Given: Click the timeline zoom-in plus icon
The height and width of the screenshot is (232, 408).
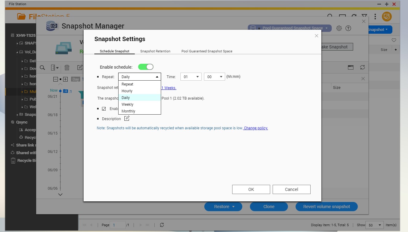Looking at the screenshot, I should (x=65, y=79).
